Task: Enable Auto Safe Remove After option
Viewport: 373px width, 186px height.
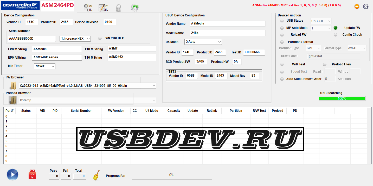Action: coord(282,79)
